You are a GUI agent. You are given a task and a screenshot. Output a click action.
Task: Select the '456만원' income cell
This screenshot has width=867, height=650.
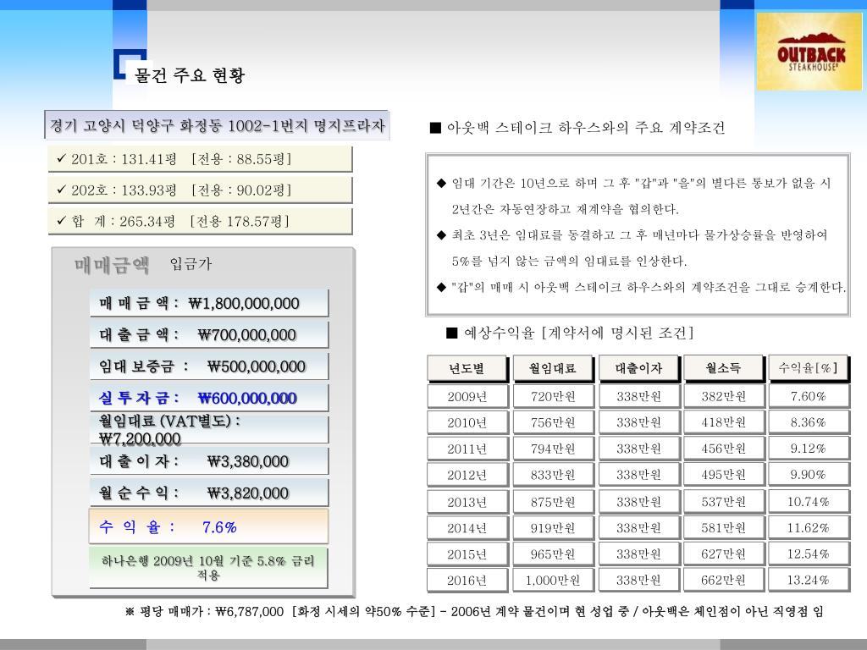(x=723, y=449)
